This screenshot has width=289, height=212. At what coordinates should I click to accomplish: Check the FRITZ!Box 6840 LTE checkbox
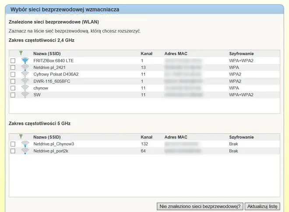[x=13, y=61]
